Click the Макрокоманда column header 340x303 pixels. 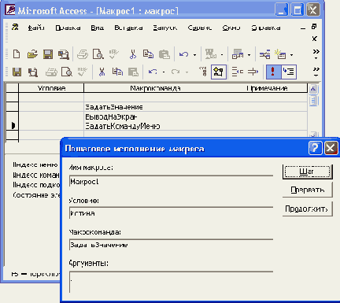[x=155, y=88]
